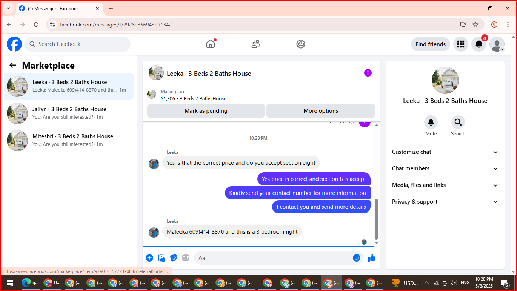Choose a sticker from the sticker icon
Image resolution: width=517 pixels, height=291 pixels.
point(174,258)
